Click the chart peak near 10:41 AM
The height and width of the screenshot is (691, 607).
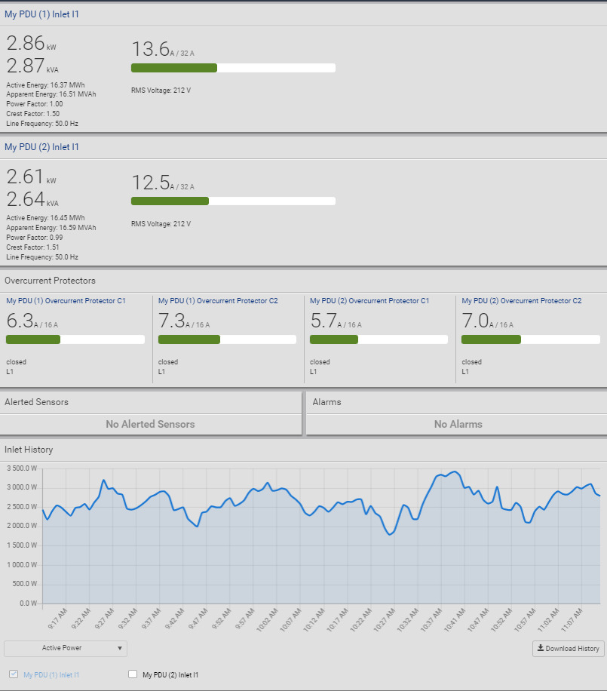[454, 472]
